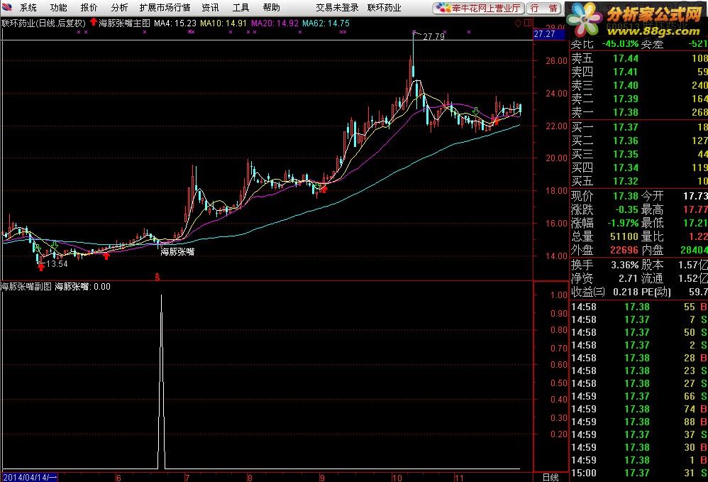Image resolution: width=708 pixels, height=482 pixels.
Task: Click the 2014/04/14/一 date box
Action: pyautogui.click(x=29, y=478)
